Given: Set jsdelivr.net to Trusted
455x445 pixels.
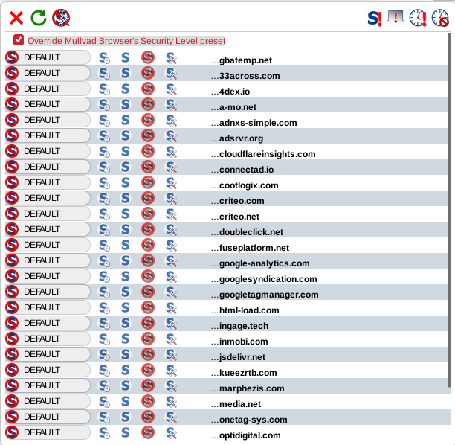Looking at the screenshot, I should tap(126, 354).
